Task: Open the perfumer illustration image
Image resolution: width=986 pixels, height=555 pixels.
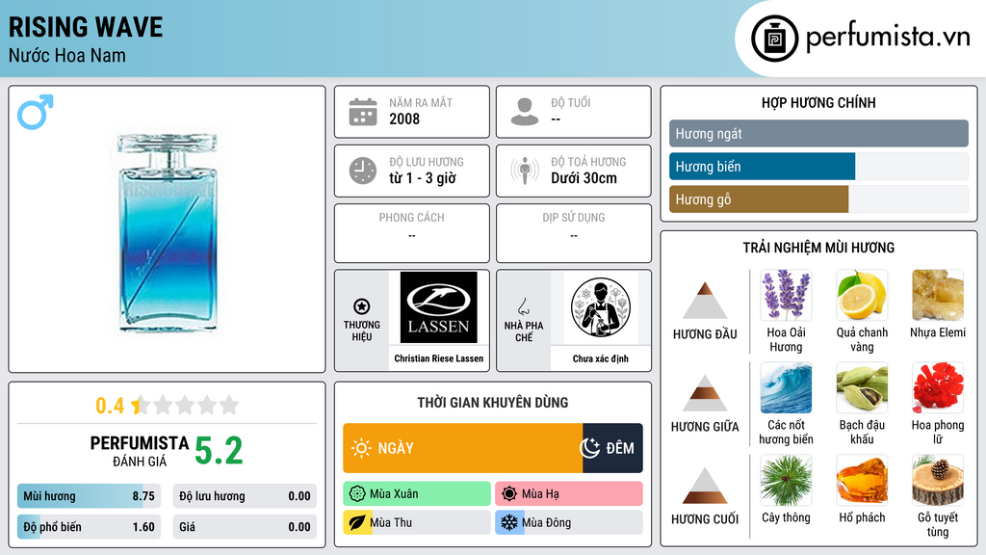Action: pyautogui.click(x=601, y=307)
